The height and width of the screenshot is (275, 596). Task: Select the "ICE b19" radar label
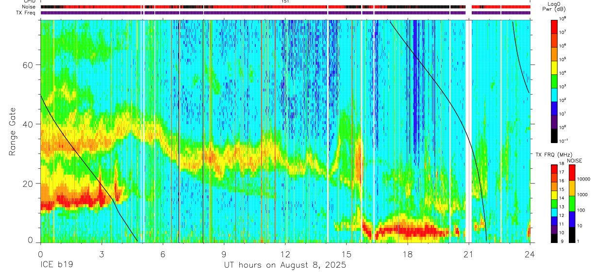click(56, 265)
